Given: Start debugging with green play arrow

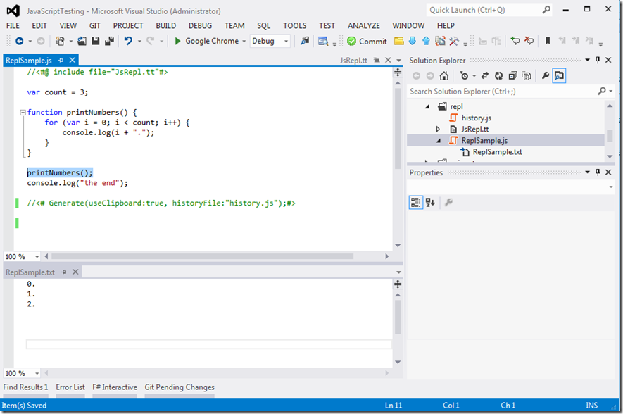Looking at the screenshot, I should coord(177,41).
